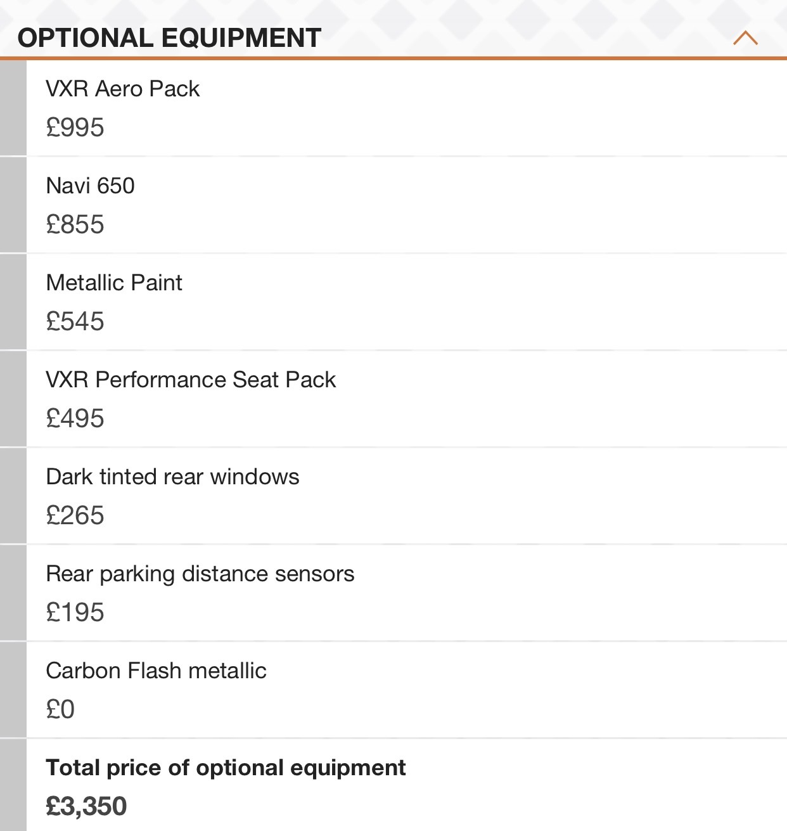Click the OPTIONAL EQUIPMENT header title
Screen dimensions: 787x831
(169, 38)
